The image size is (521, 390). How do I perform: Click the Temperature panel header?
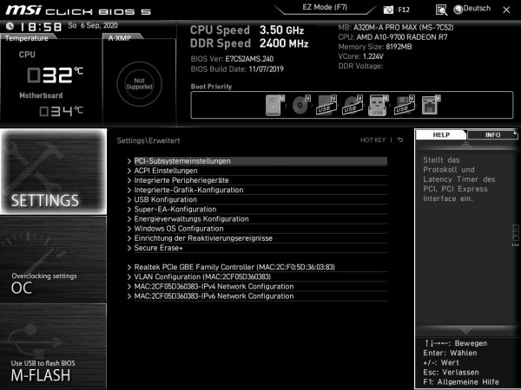coord(27,38)
